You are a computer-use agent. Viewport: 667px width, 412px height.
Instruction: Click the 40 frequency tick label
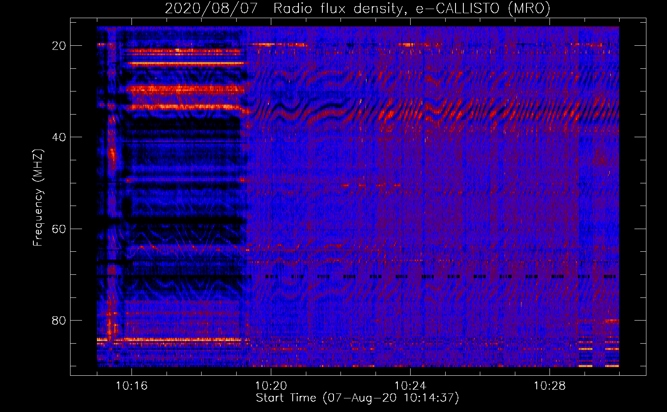pyautogui.click(x=59, y=137)
